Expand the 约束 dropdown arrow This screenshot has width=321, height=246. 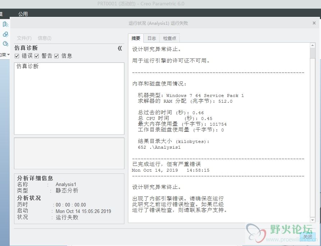[x=8, y=55]
